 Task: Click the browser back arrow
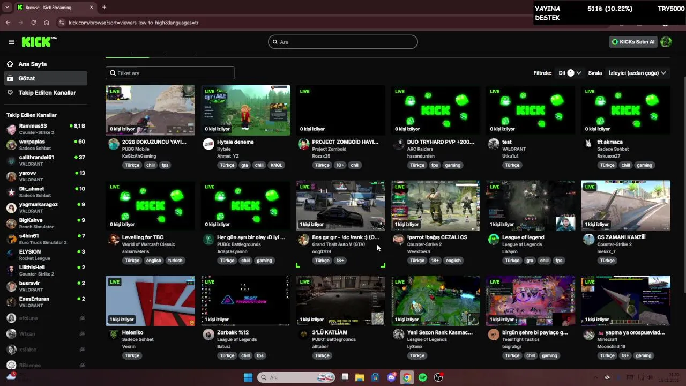[8, 23]
